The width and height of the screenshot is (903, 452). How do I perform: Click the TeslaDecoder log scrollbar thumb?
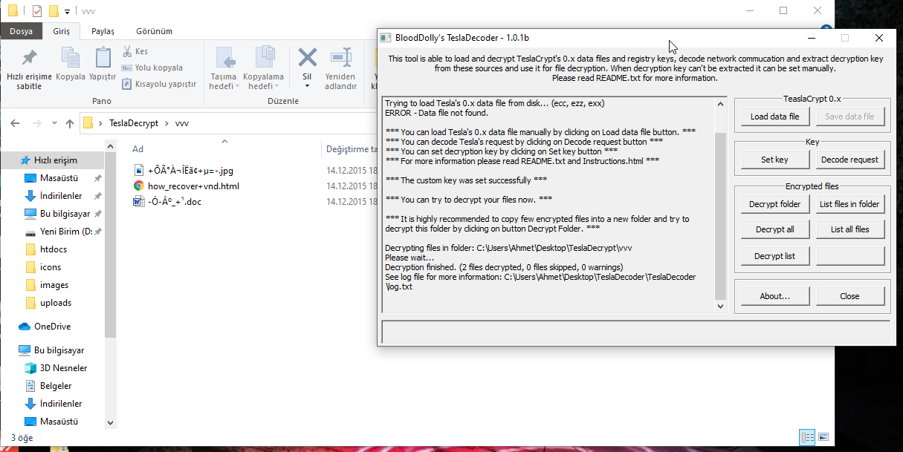click(720, 215)
